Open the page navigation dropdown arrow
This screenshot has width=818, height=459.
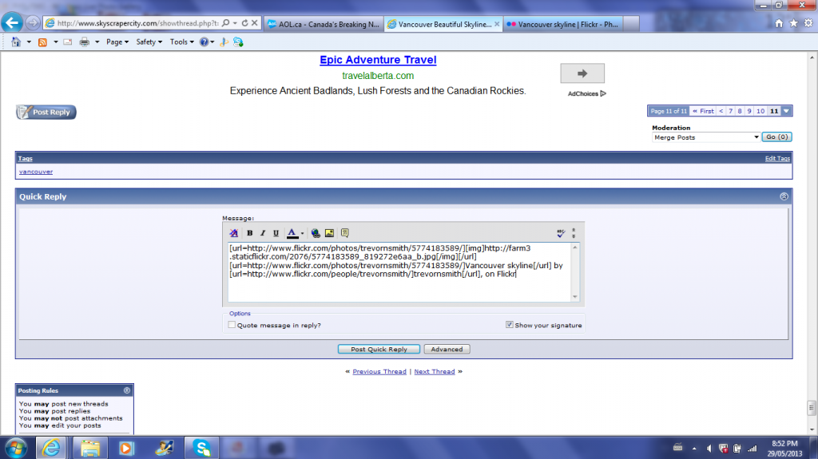tap(788, 111)
